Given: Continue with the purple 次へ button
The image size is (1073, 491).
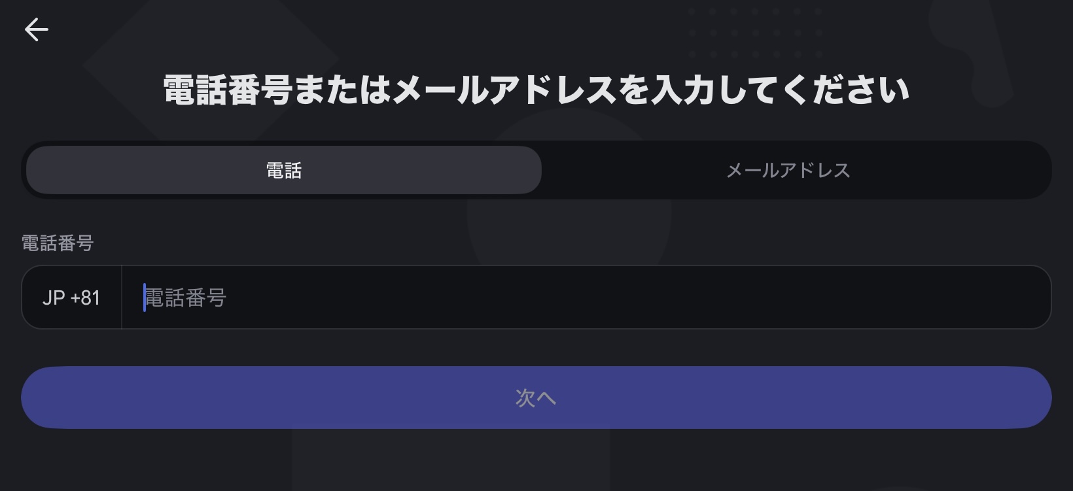Looking at the screenshot, I should click(x=536, y=398).
